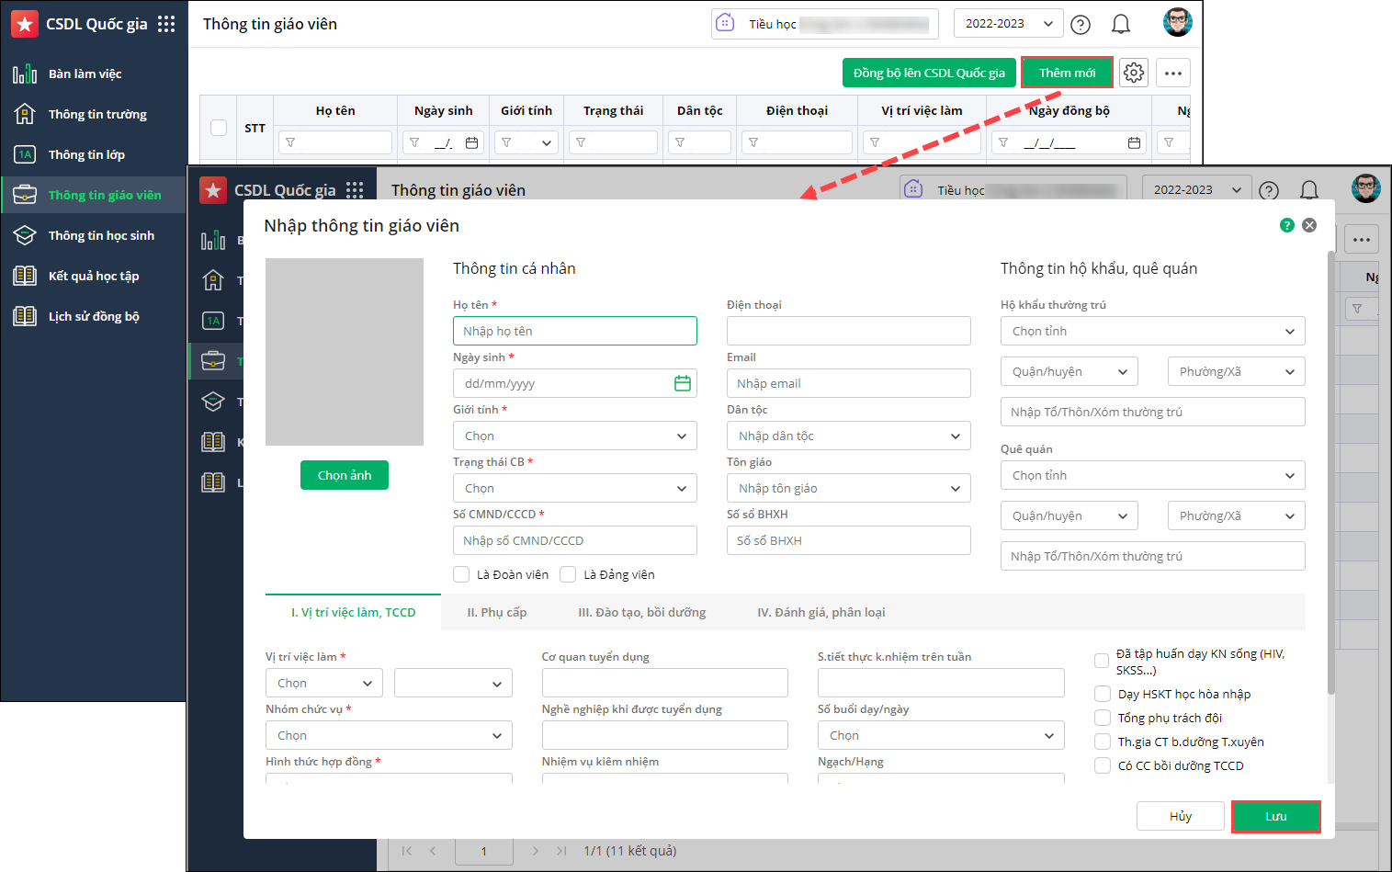The width and height of the screenshot is (1392, 872).
Task: Check the Là Đoàn viên checkbox
Action: [x=461, y=574]
